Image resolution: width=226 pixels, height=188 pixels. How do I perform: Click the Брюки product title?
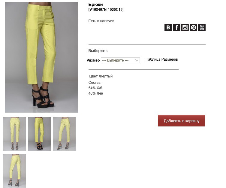95,5
